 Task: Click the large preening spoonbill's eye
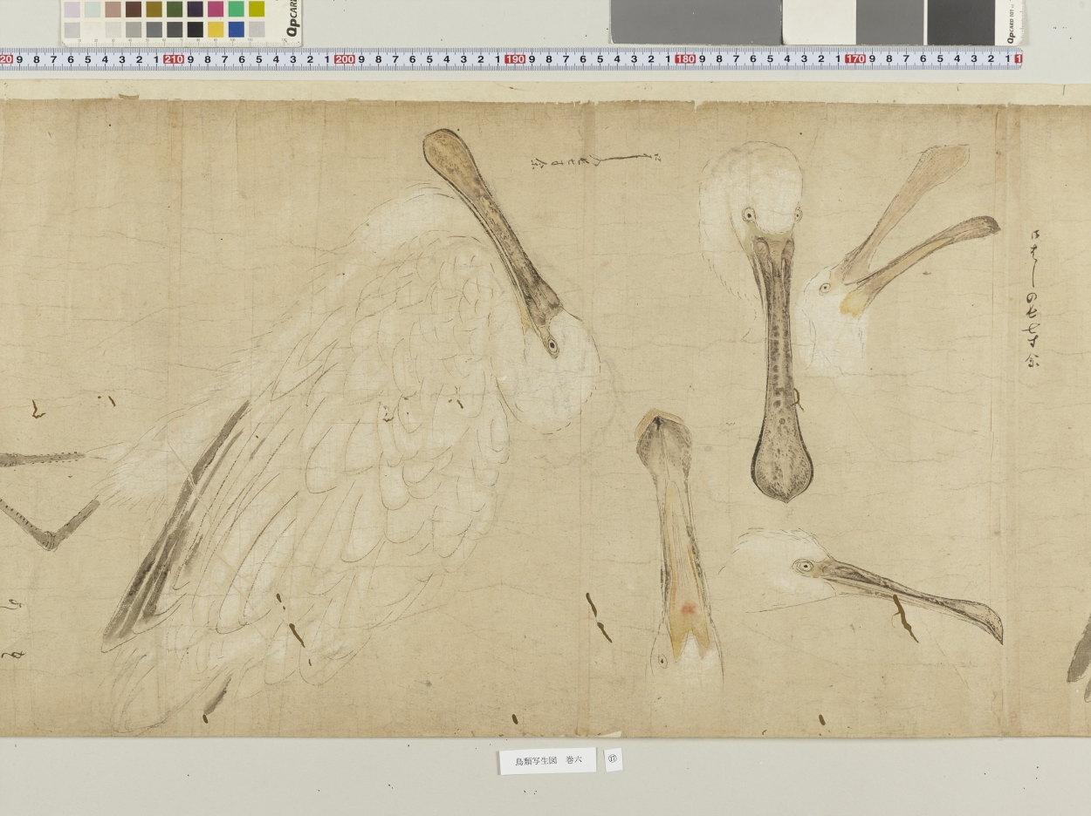click(x=552, y=344)
